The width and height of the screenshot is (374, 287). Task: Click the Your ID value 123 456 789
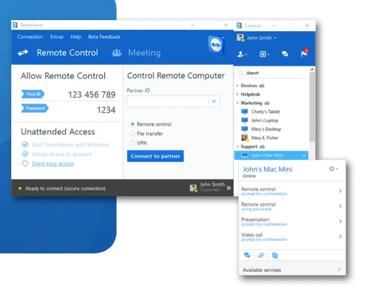click(x=92, y=95)
